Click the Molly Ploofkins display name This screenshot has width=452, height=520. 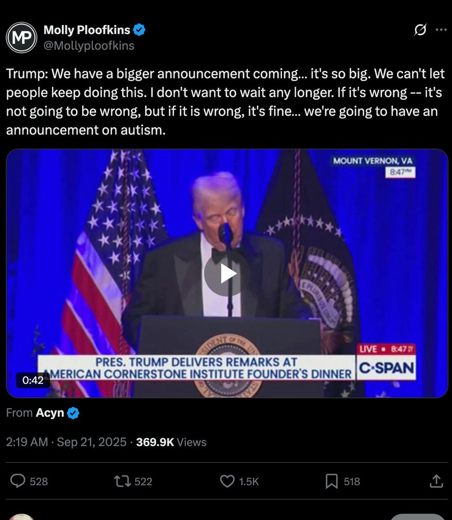(x=87, y=30)
